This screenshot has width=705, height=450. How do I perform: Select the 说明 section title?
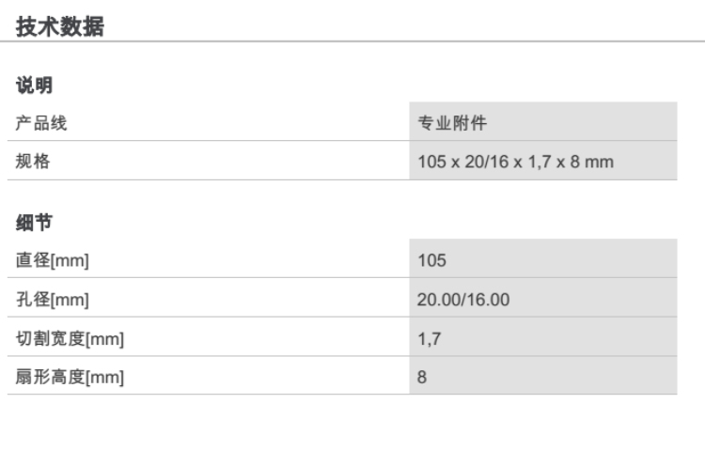point(34,85)
